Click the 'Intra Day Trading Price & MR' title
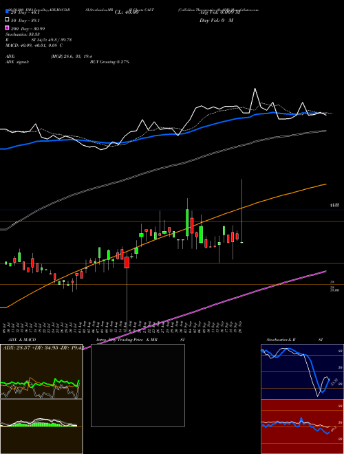Screen dimensions: 344x454 point(127,340)
